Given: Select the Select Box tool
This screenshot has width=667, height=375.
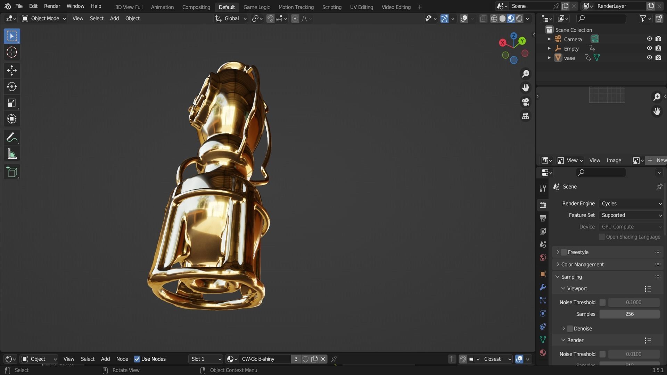Looking at the screenshot, I should [x=12, y=36].
